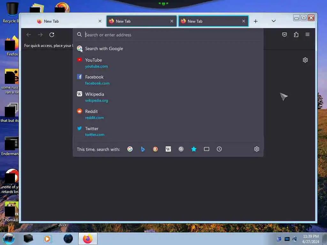
Task: Select the Wikipedia suggestion
Action: (168, 97)
